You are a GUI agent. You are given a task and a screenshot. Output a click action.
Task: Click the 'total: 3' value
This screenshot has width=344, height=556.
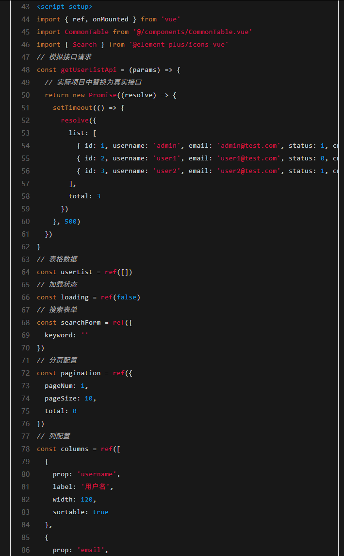(x=98, y=196)
